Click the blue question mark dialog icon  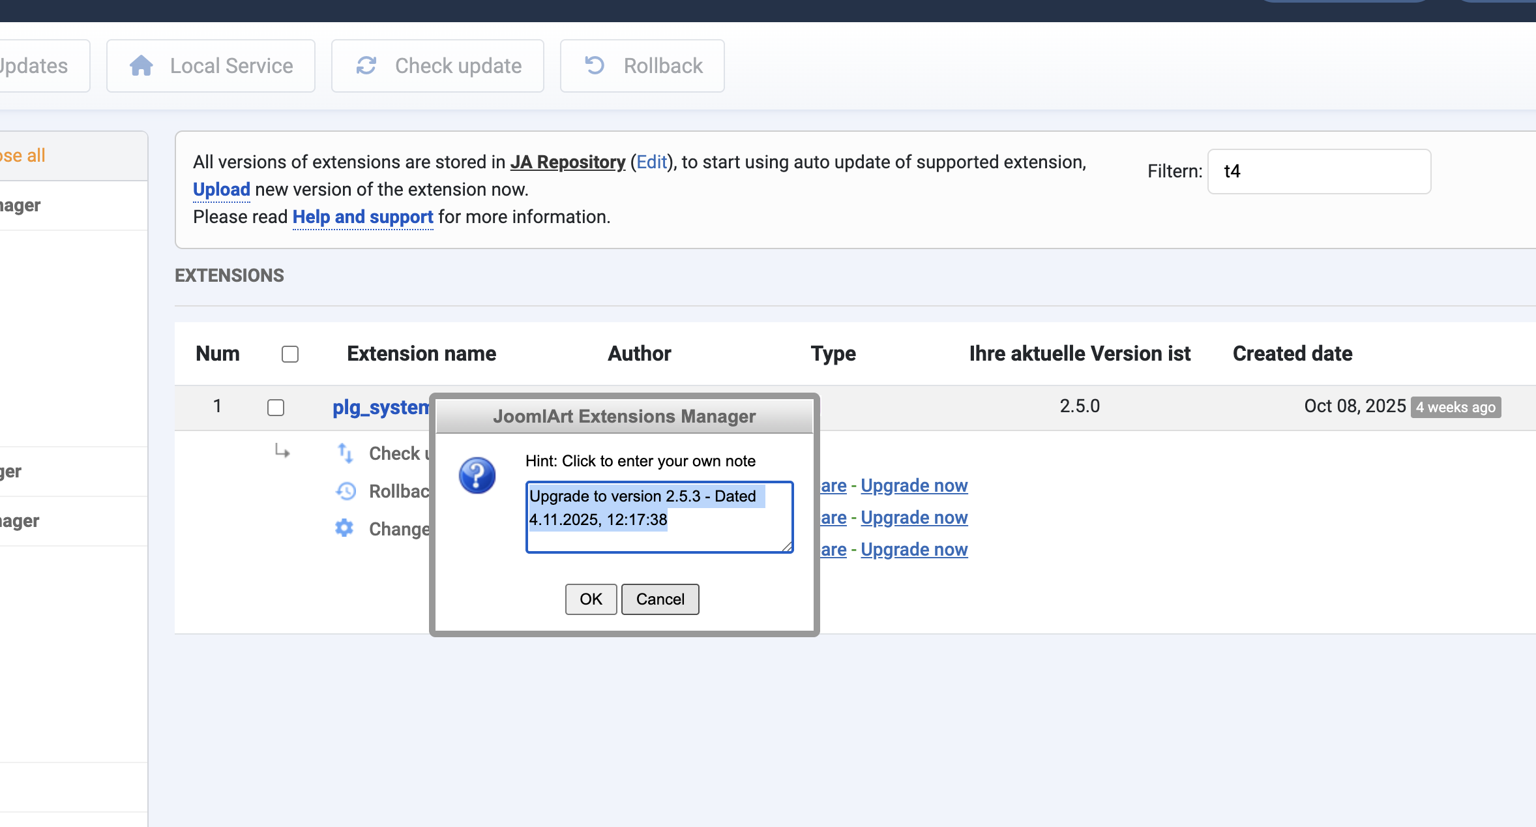click(477, 475)
